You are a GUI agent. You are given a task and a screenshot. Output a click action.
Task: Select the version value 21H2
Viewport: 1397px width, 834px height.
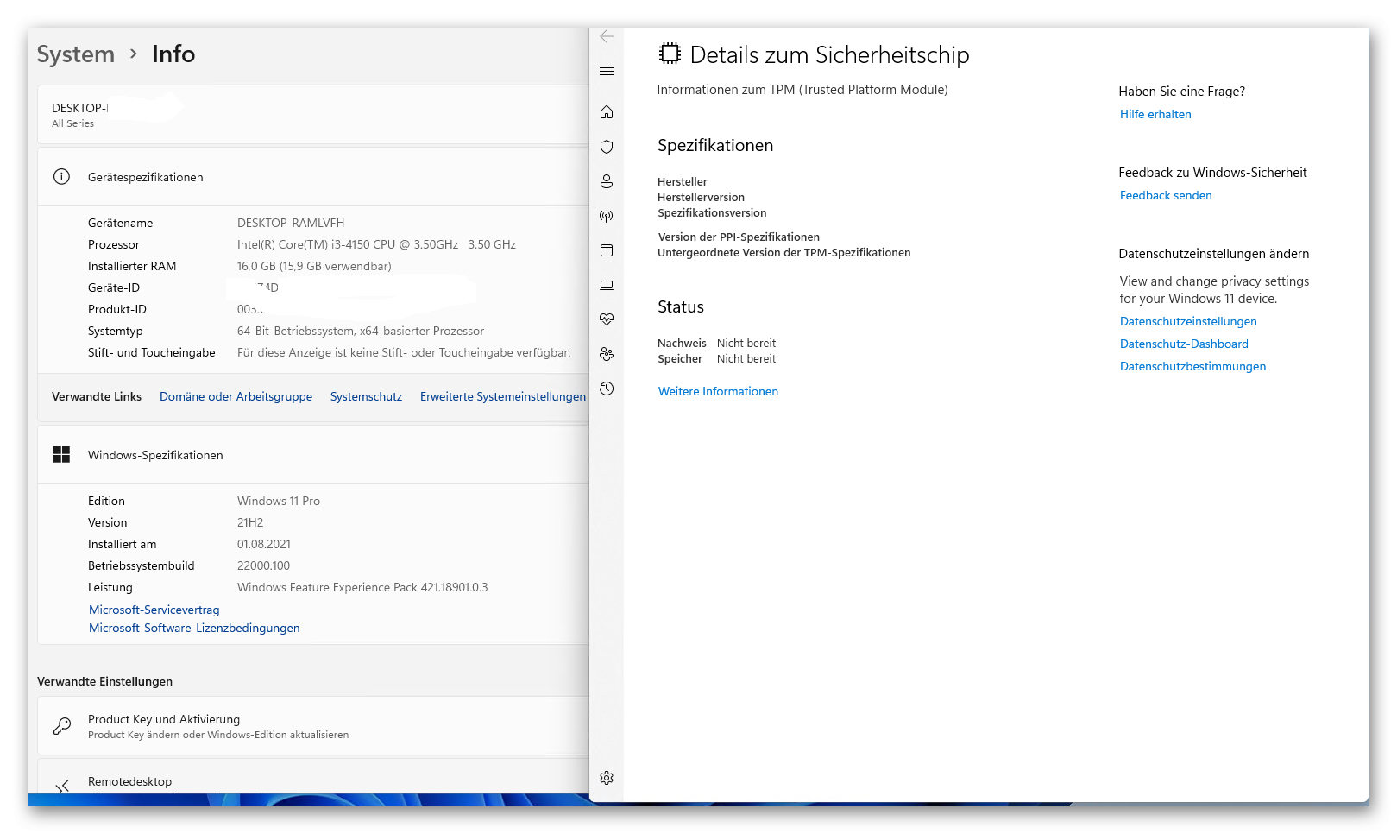[250, 522]
